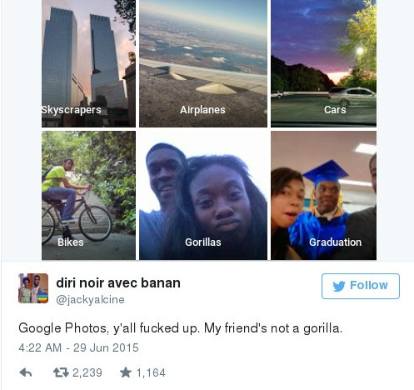Select the Graduation label text
The image size is (414, 390).
(x=336, y=242)
